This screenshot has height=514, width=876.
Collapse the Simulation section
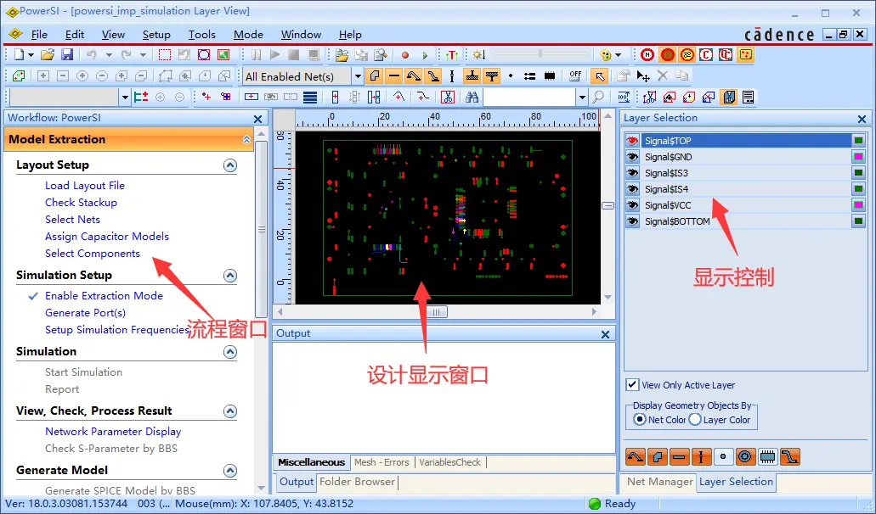(230, 352)
